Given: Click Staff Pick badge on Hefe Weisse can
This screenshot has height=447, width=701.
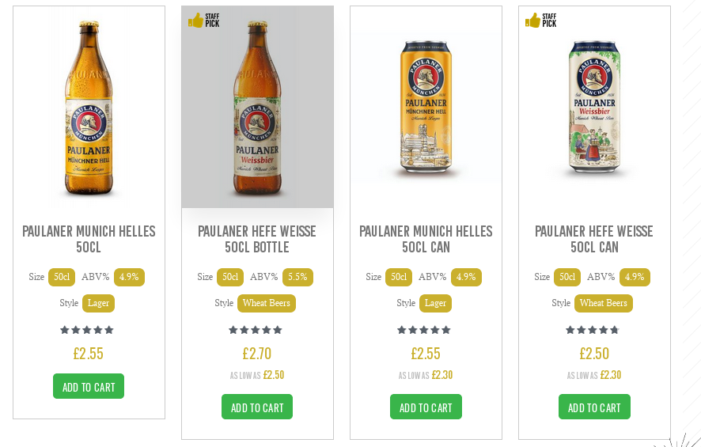Looking at the screenshot, I should [x=540, y=21].
